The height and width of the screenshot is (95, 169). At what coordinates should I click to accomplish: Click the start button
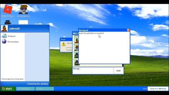click(8, 89)
